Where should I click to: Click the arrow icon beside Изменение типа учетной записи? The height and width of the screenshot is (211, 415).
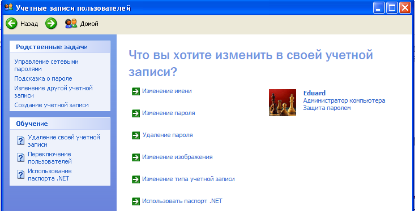coord(136,179)
